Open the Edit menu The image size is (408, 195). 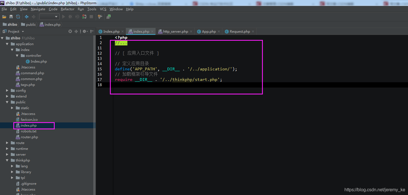coord(13,9)
